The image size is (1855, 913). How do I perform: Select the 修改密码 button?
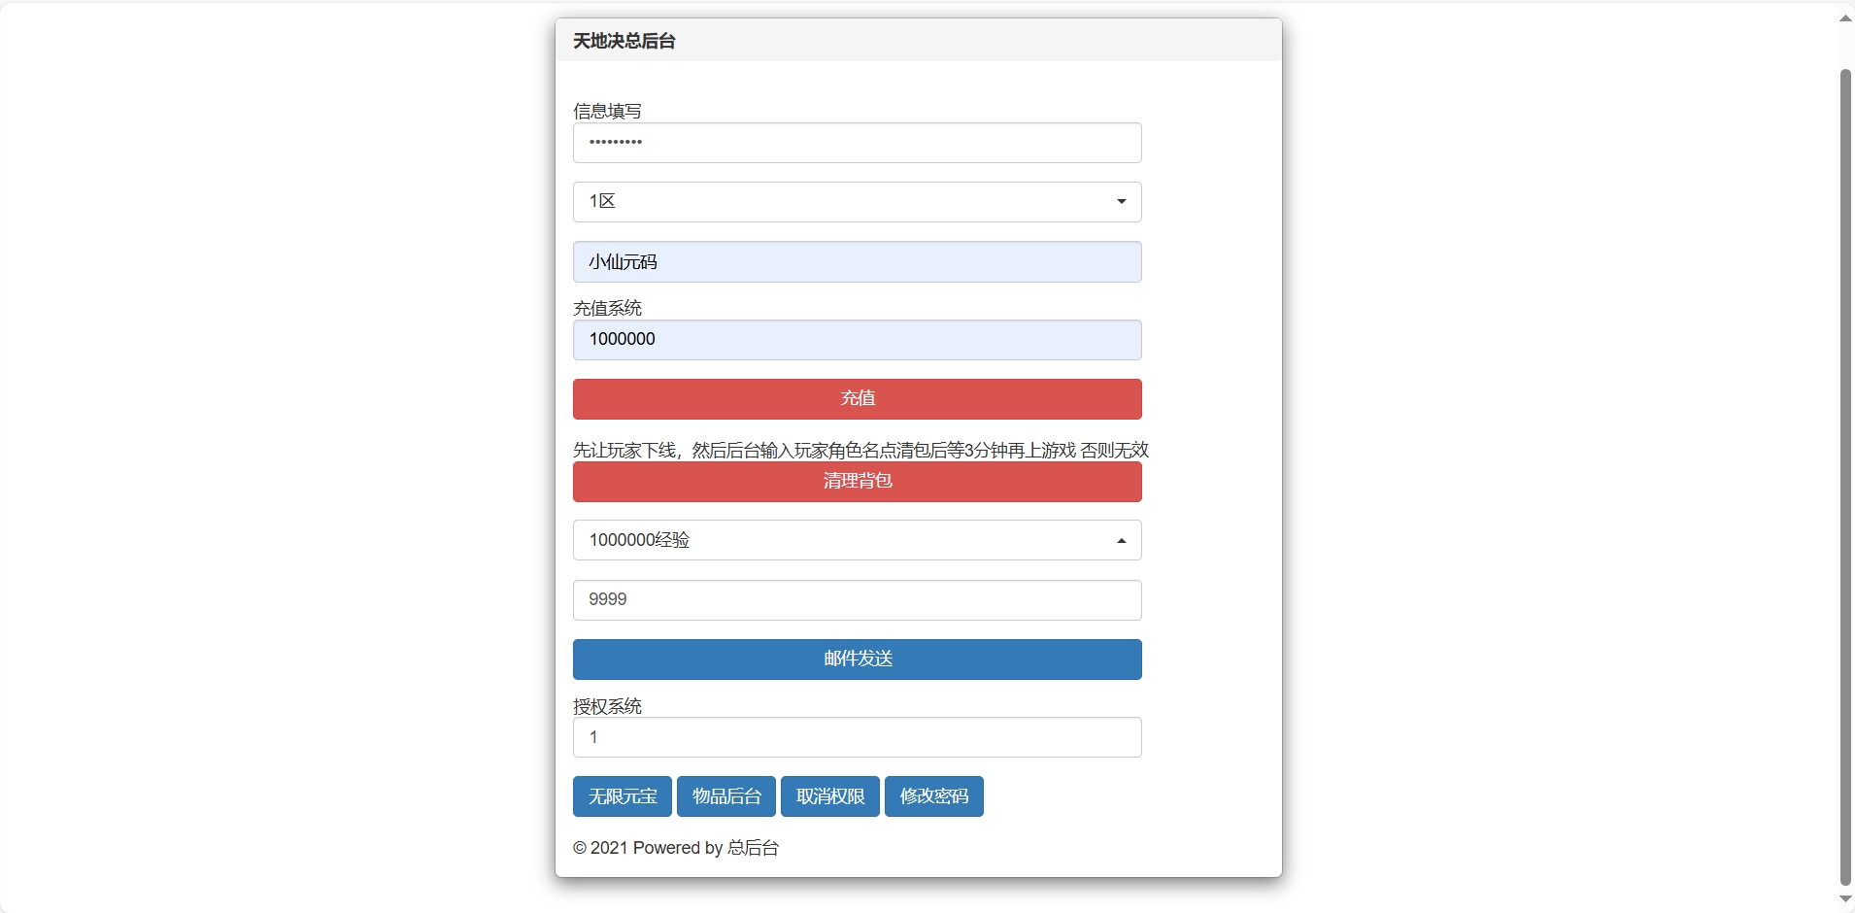point(933,796)
